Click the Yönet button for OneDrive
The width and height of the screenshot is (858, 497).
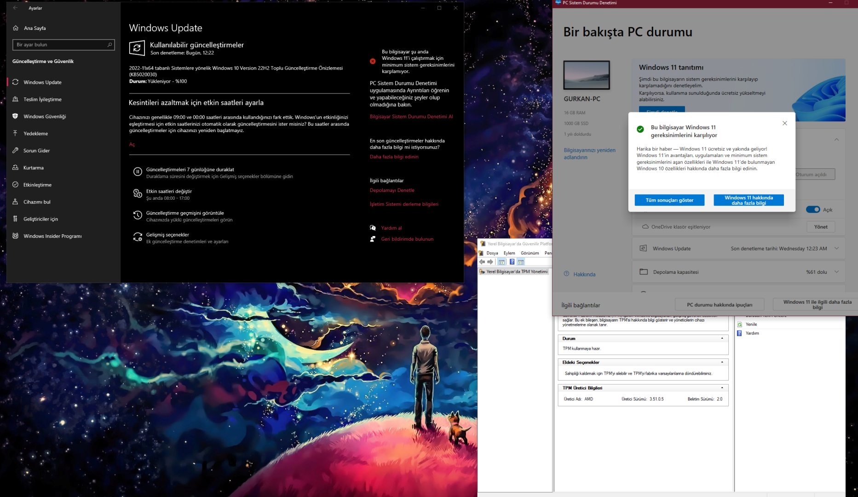821,227
